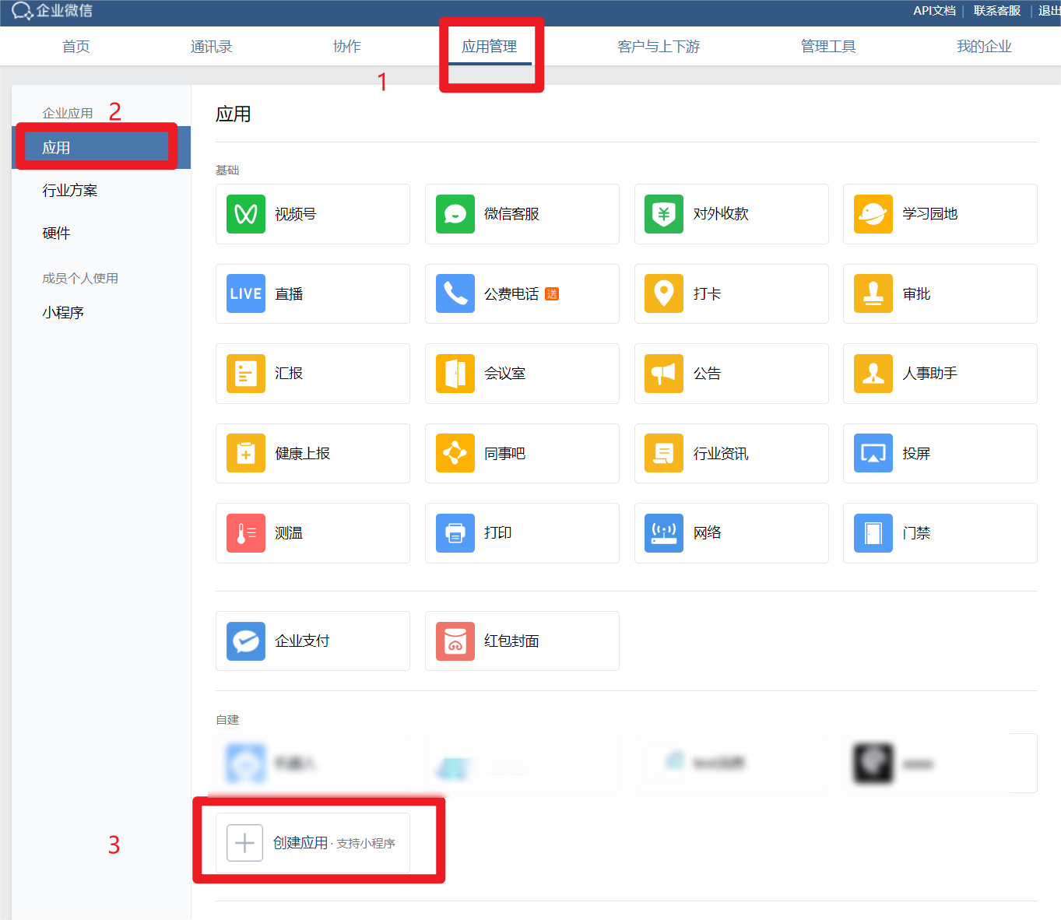Click the 审批 stamp icon
The width and height of the screenshot is (1061, 920).
[x=873, y=294]
